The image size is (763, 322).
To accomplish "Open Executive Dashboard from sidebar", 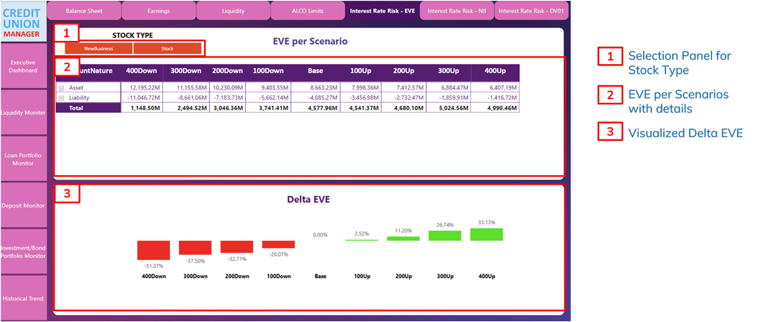I will click(x=23, y=66).
